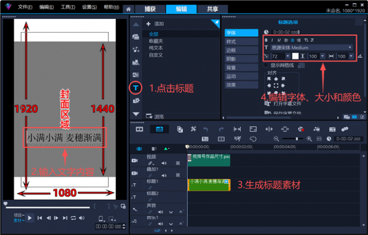Enable 显示网格线 checkbox
The image size is (368, 235).
(x=266, y=65)
